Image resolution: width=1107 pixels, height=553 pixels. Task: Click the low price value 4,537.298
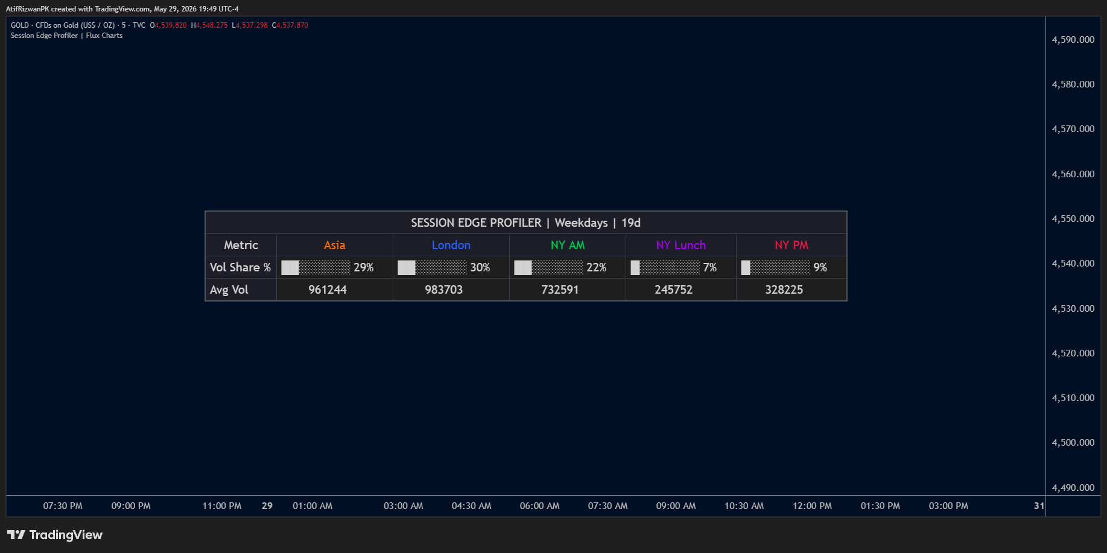click(x=252, y=25)
